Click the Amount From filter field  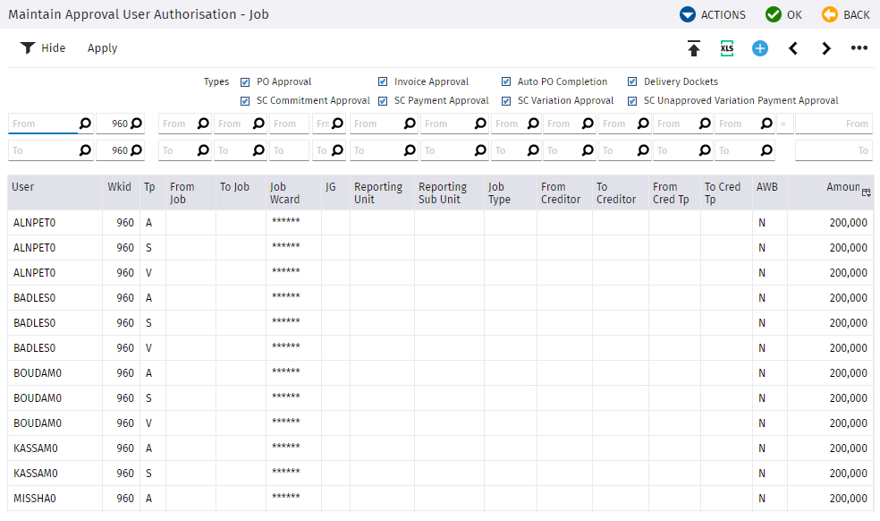(834, 124)
